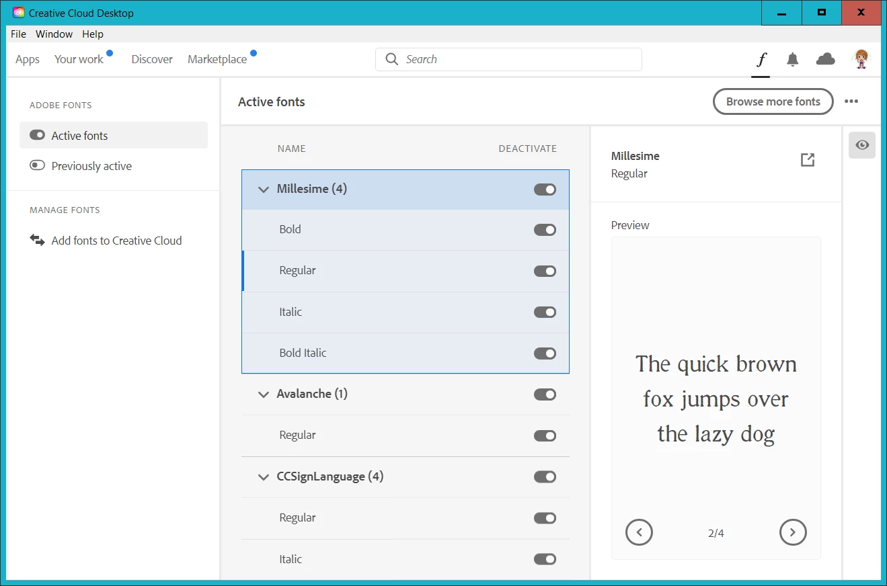Collapse the Avalanche family chevron
Viewport: 887px width, 586px height.
[x=264, y=394]
